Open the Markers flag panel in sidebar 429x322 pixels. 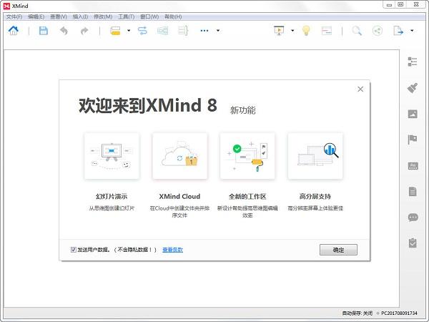tap(413, 140)
